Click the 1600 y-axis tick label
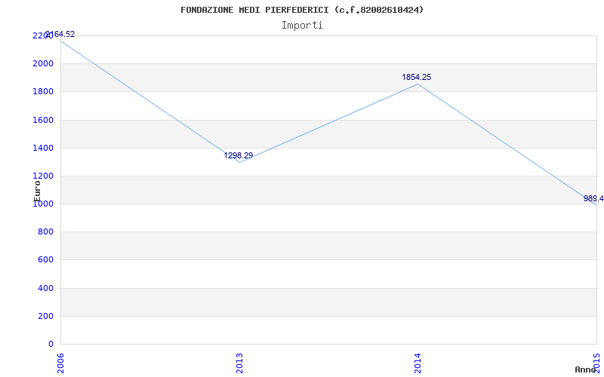 (x=43, y=120)
